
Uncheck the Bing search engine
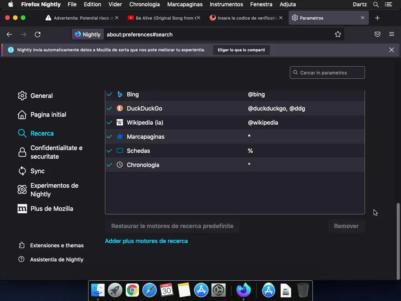coord(110,94)
